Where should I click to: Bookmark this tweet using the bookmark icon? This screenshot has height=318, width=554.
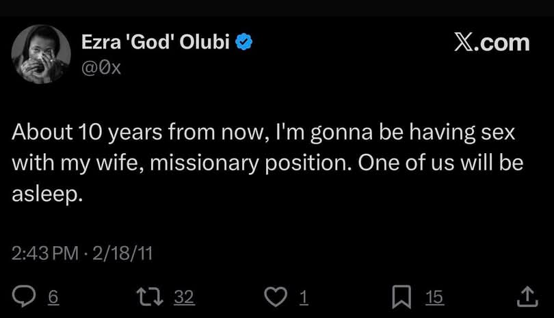click(x=401, y=296)
